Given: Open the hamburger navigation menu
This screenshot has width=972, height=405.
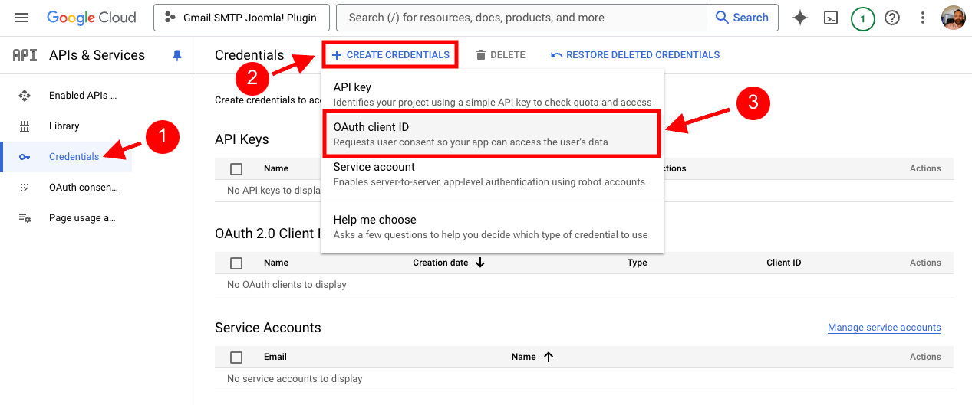Looking at the screenshot, I should tap(21, 18).
